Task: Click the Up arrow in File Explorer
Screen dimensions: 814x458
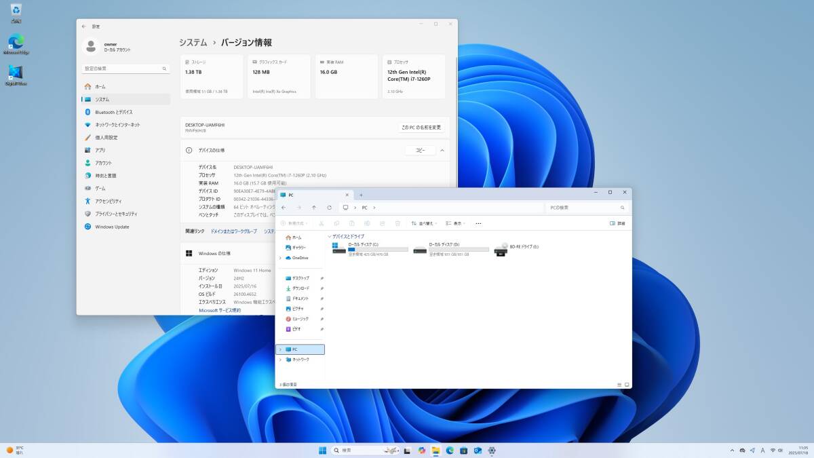Action: pyautogui.click(x=314, y=208)
